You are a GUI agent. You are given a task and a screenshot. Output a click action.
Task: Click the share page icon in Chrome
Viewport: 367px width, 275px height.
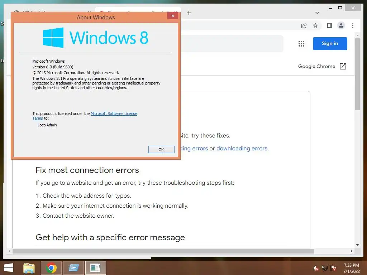[304, 25]
